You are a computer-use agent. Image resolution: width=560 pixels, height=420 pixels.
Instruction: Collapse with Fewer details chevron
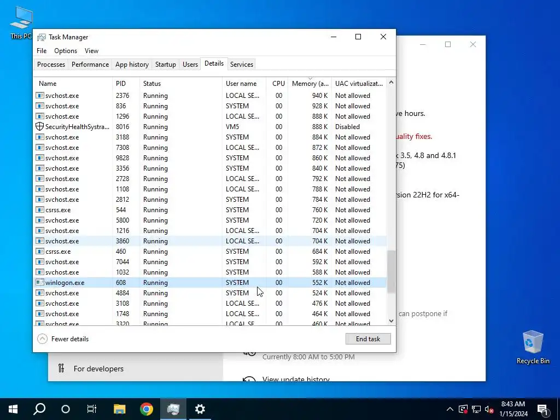pos(42,339)
